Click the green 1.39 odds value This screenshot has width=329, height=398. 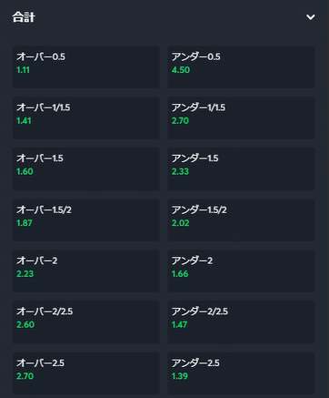(x=180, y=376)
